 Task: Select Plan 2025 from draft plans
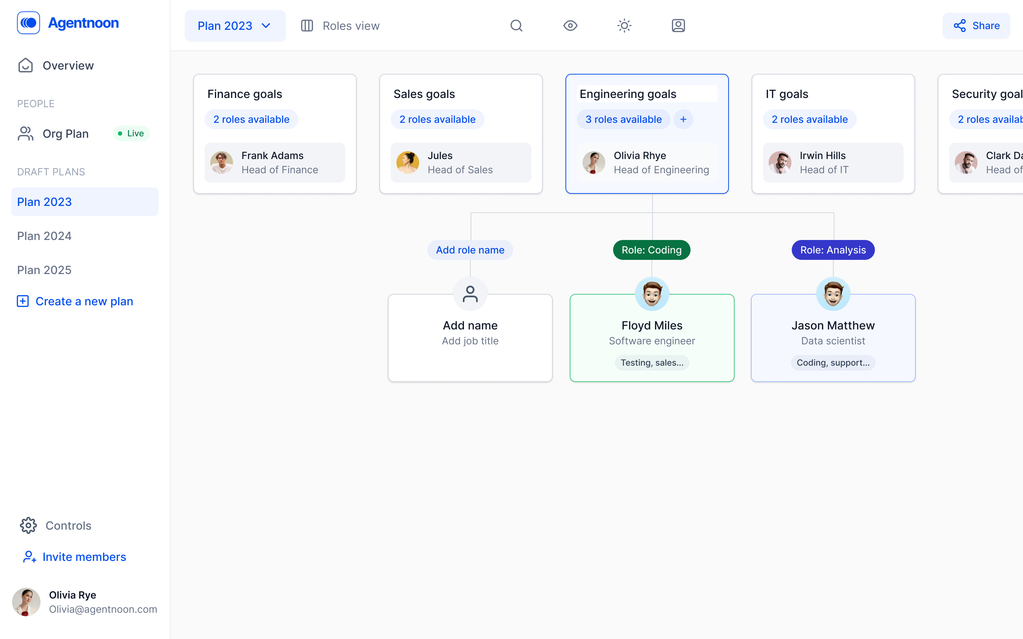point(44,270)
